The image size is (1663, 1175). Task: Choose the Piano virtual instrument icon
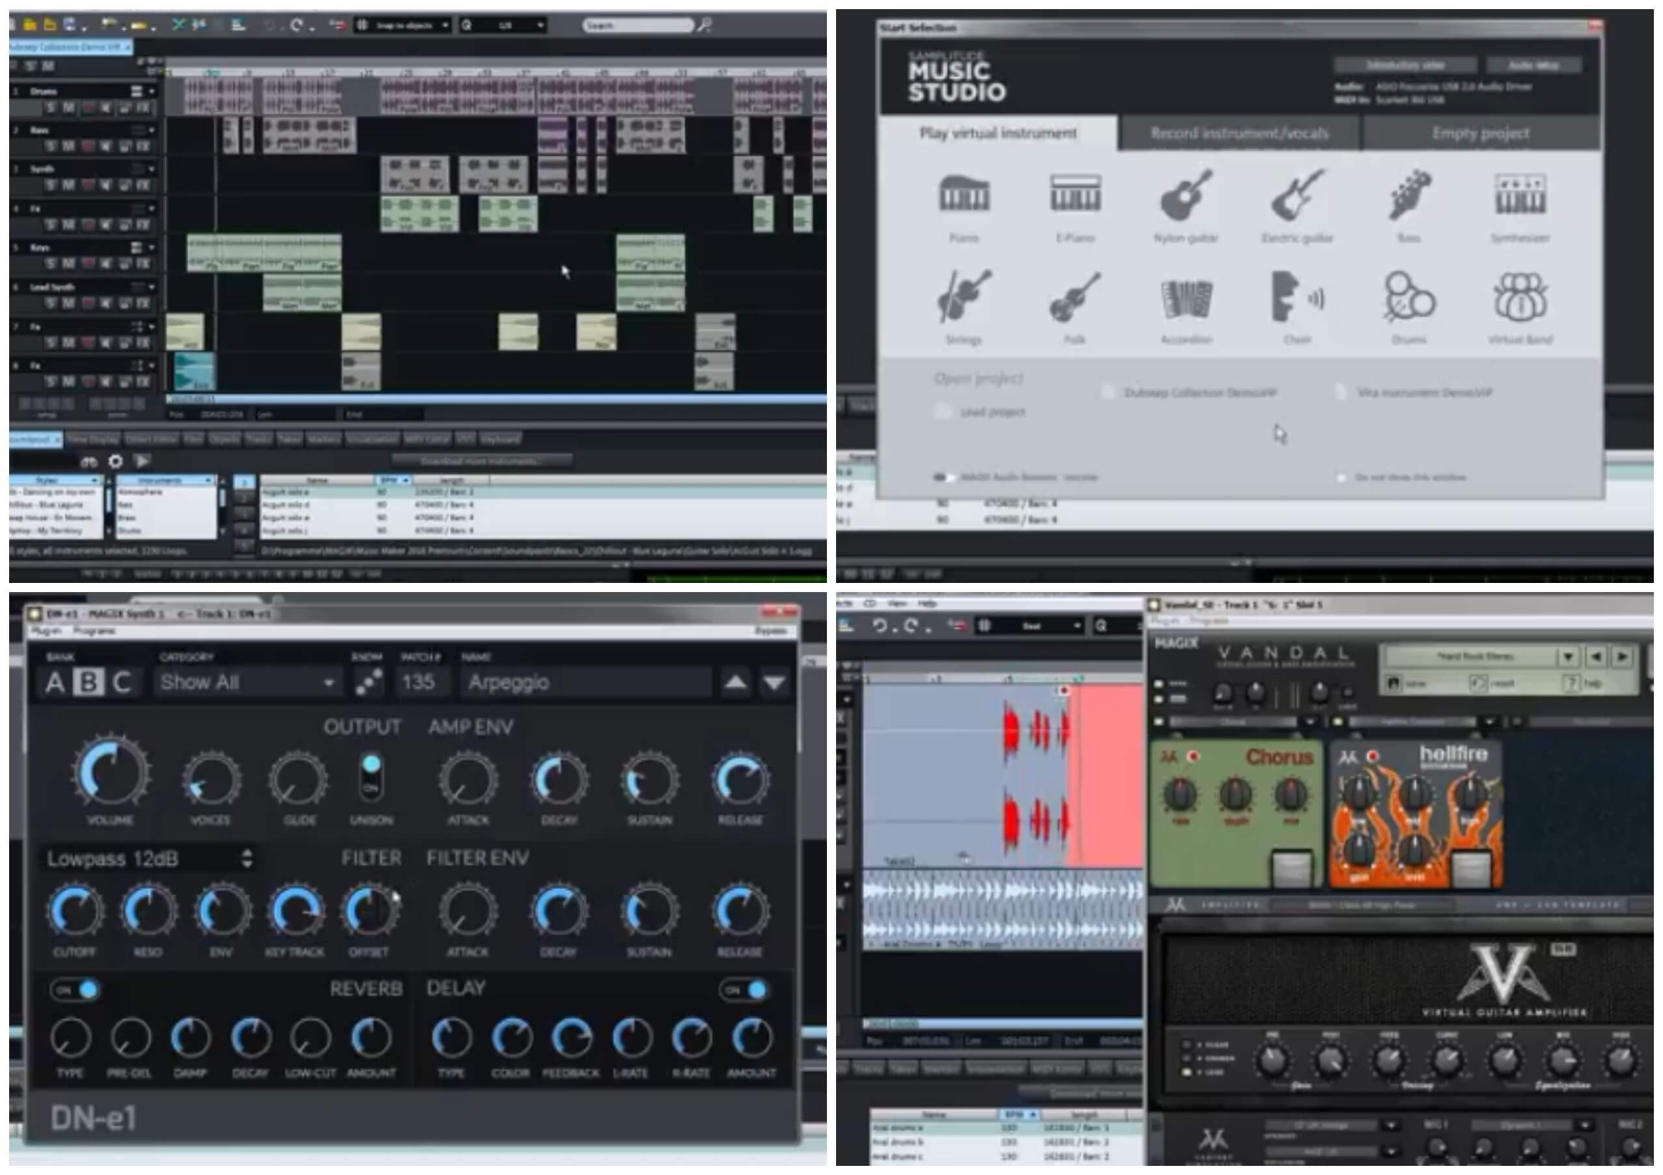(963, 194)
